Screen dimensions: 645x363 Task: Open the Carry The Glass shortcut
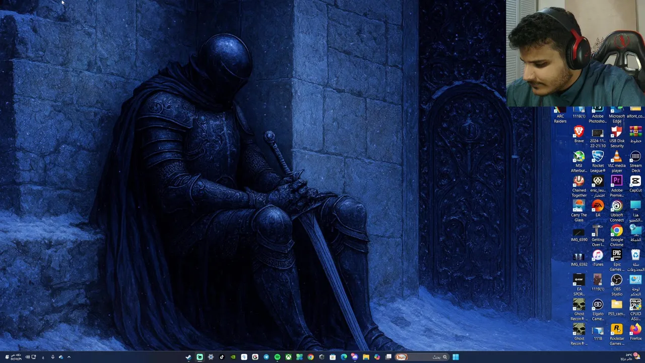579,211
